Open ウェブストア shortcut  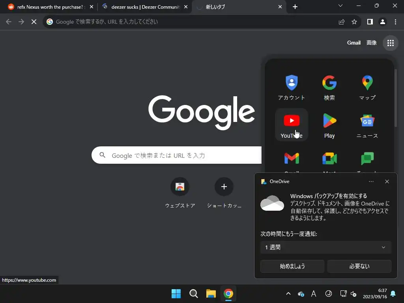point(180,193)
